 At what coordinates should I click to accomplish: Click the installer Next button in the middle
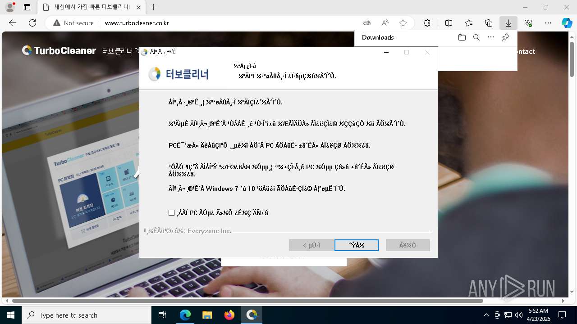coord(357,245)
